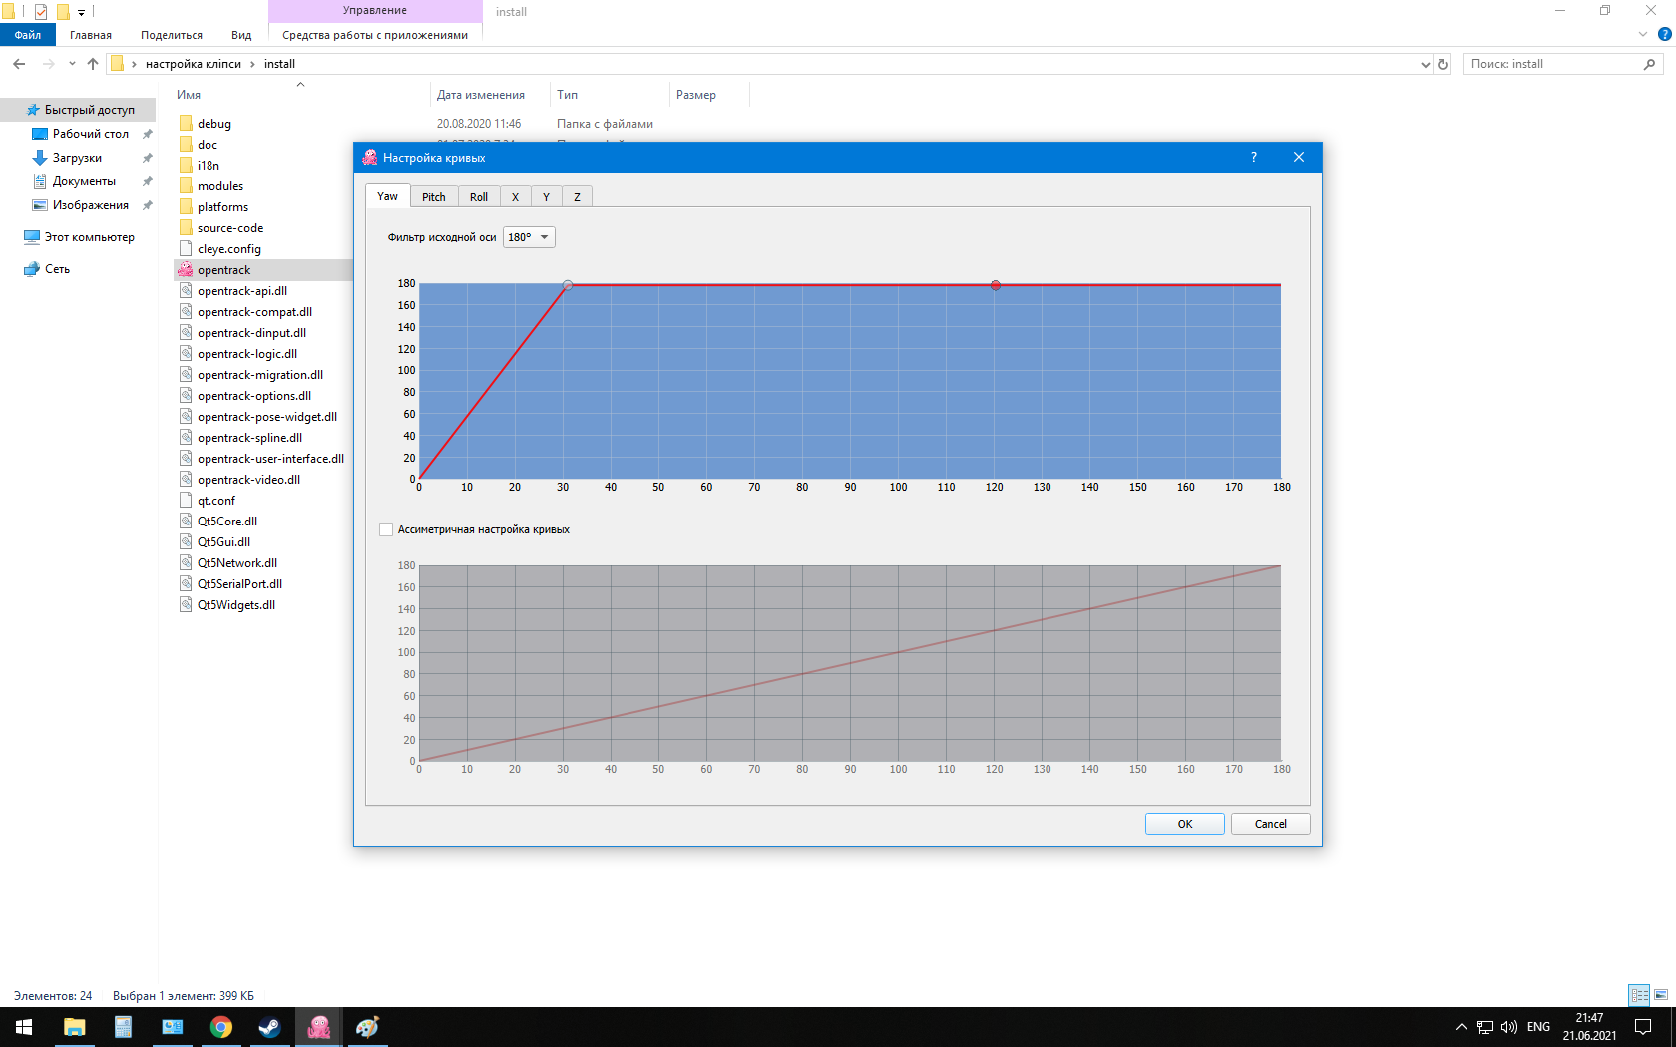This screenshot has width=1676, height=1047.
Task: Open the Главная ribbon tab
Action: (91, 35)
